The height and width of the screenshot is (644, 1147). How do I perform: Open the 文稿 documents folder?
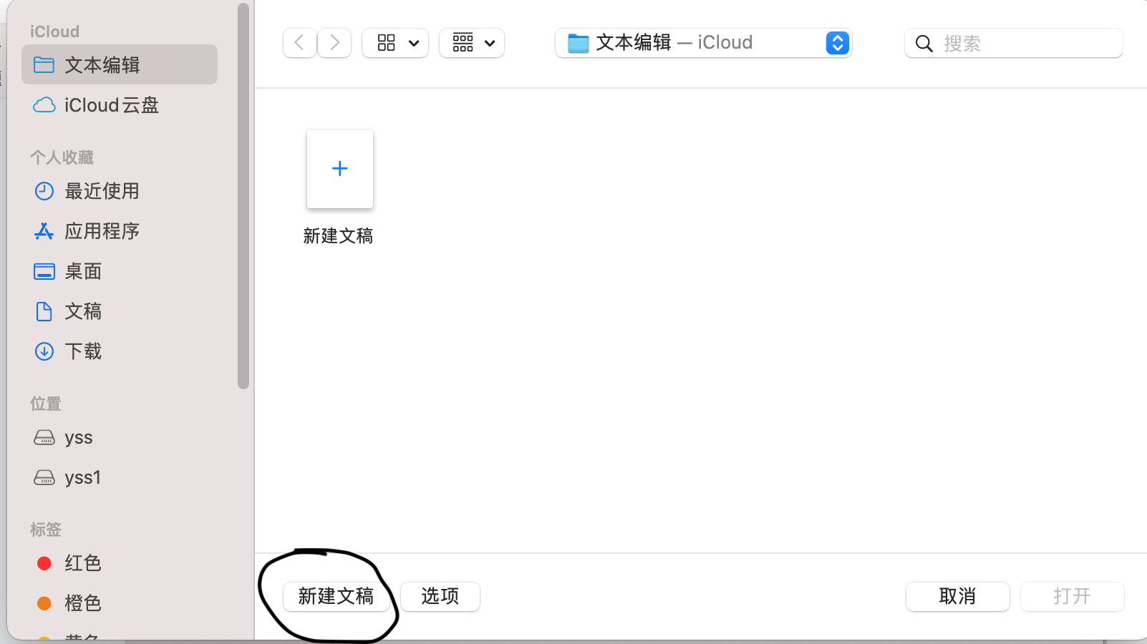[120, 311]
